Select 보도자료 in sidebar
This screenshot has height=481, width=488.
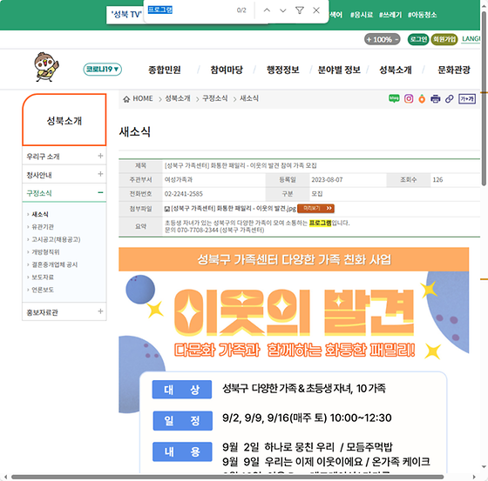(x=43, y=277)
